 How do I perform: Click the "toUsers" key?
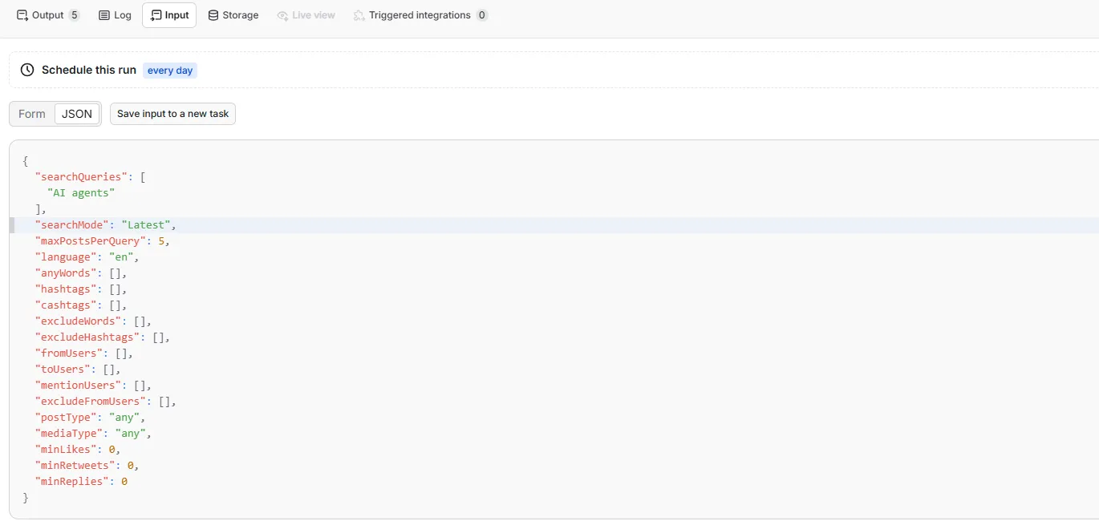pyautogui.click(x=63, y=370)
